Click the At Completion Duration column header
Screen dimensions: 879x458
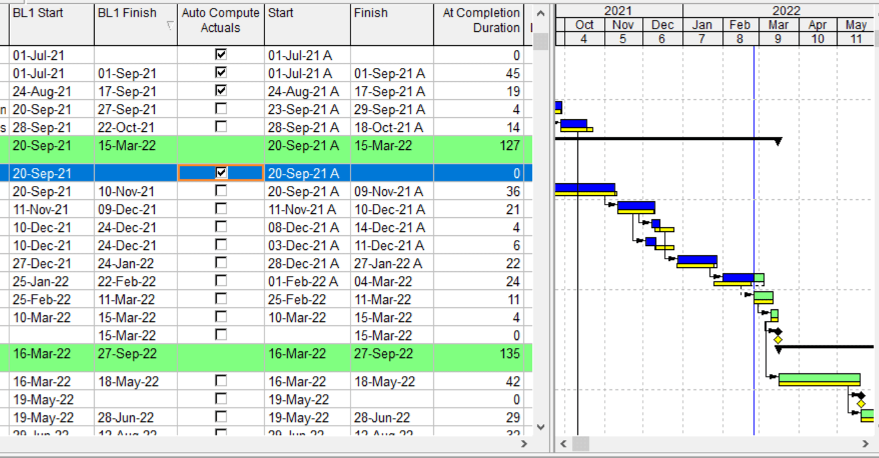[x=481, y=21]
